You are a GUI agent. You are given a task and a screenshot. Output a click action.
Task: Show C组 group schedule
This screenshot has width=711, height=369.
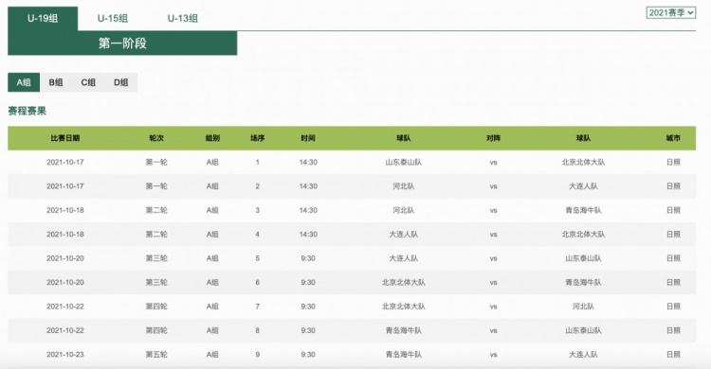pyautogui.click(x=88, y=82)
